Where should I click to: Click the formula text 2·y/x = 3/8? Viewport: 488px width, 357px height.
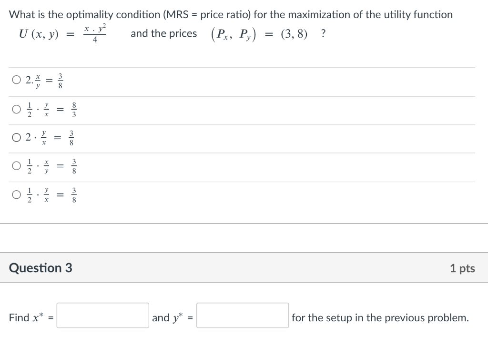(50, 138)
